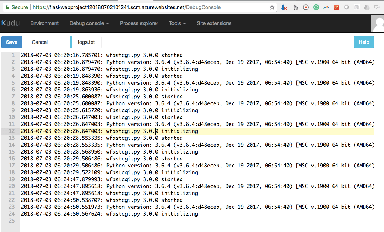
Task: Open the Boomerang extension icon
Action: pos(326,7)
